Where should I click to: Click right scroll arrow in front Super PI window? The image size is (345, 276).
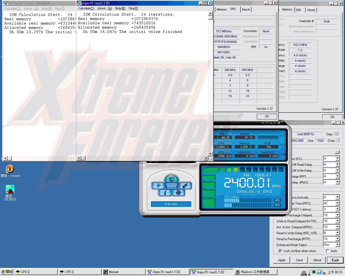[x=206, y=158]
